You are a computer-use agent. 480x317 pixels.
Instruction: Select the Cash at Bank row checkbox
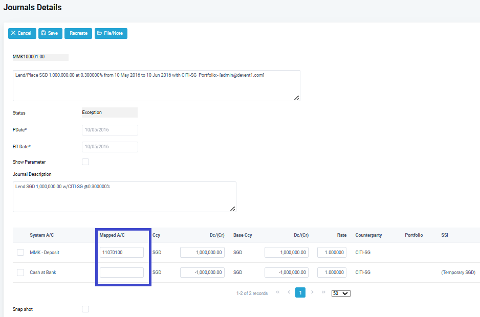pyautogui.click(x=20, y=273)
